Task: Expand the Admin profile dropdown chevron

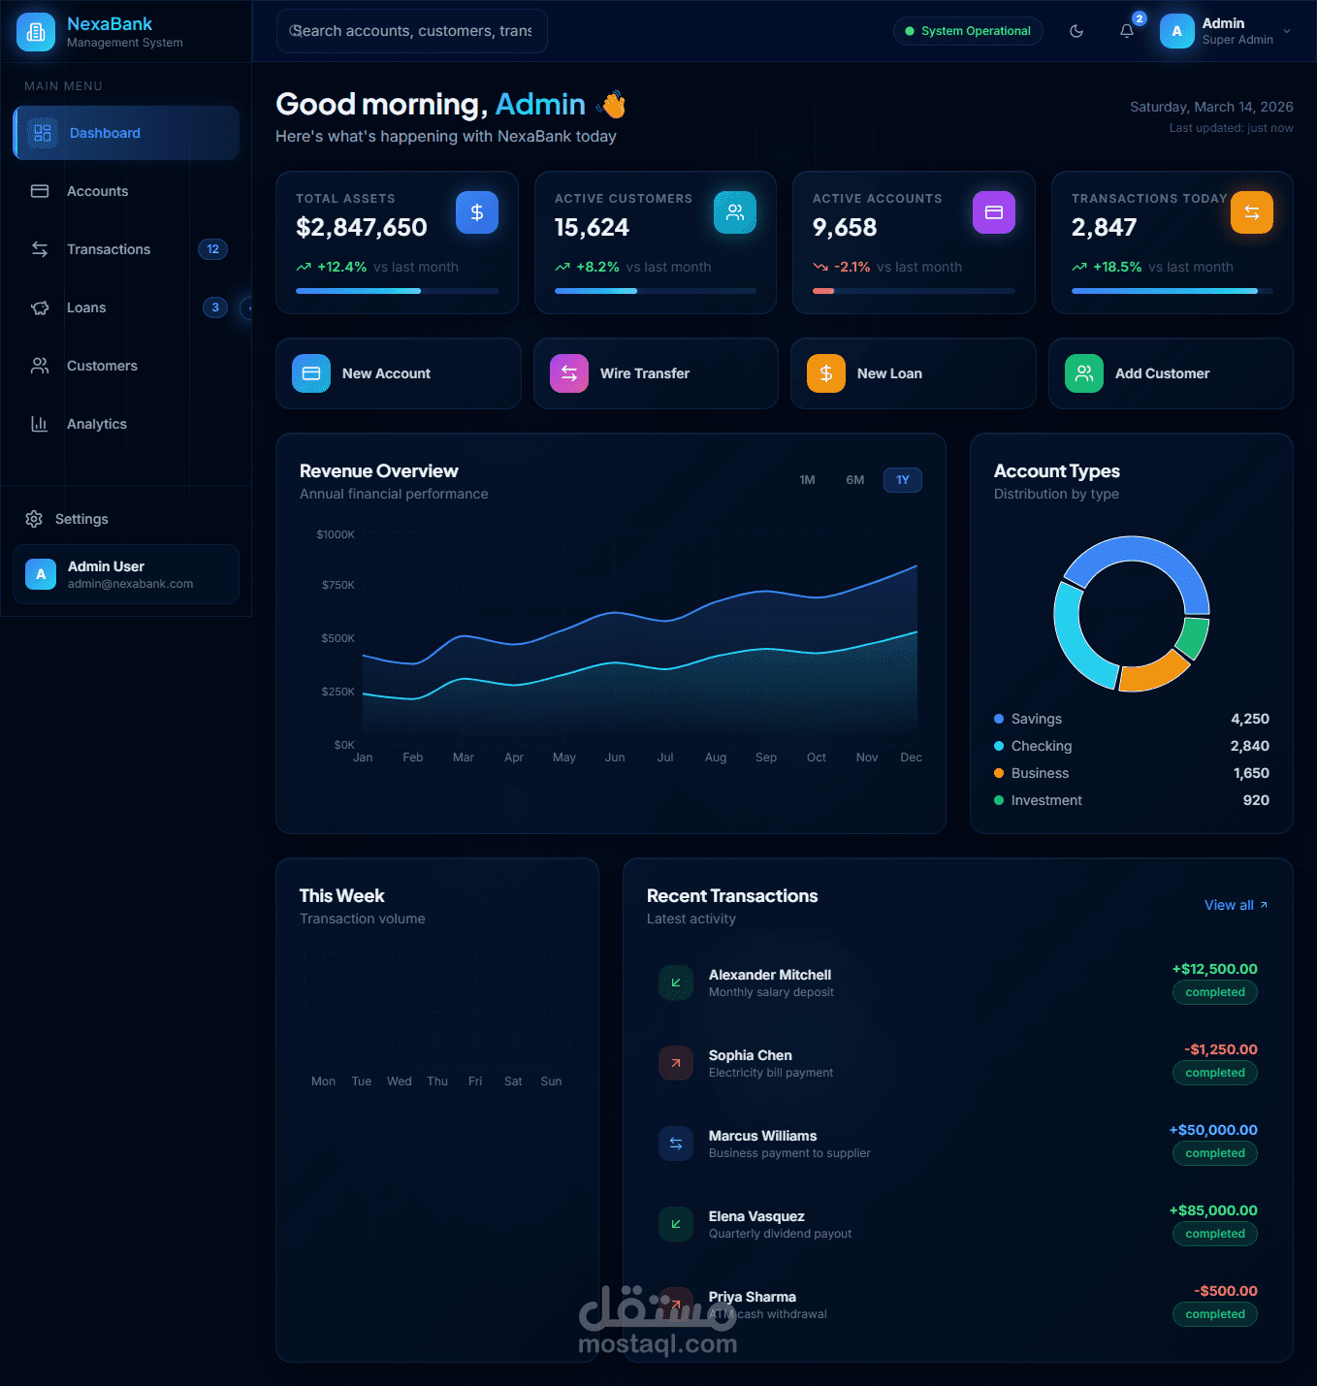Action: pyautogui.click(x=1287, y=31)
